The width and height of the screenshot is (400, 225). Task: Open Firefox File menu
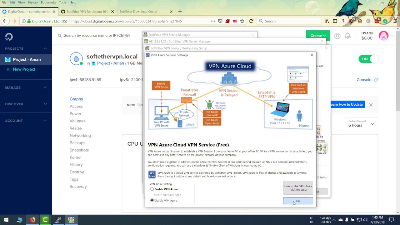pos(4,2)
